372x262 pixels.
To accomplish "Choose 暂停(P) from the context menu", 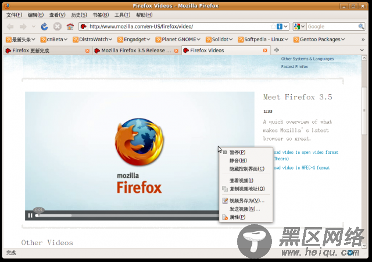I will pyautogui.click(x=246, y=152).
